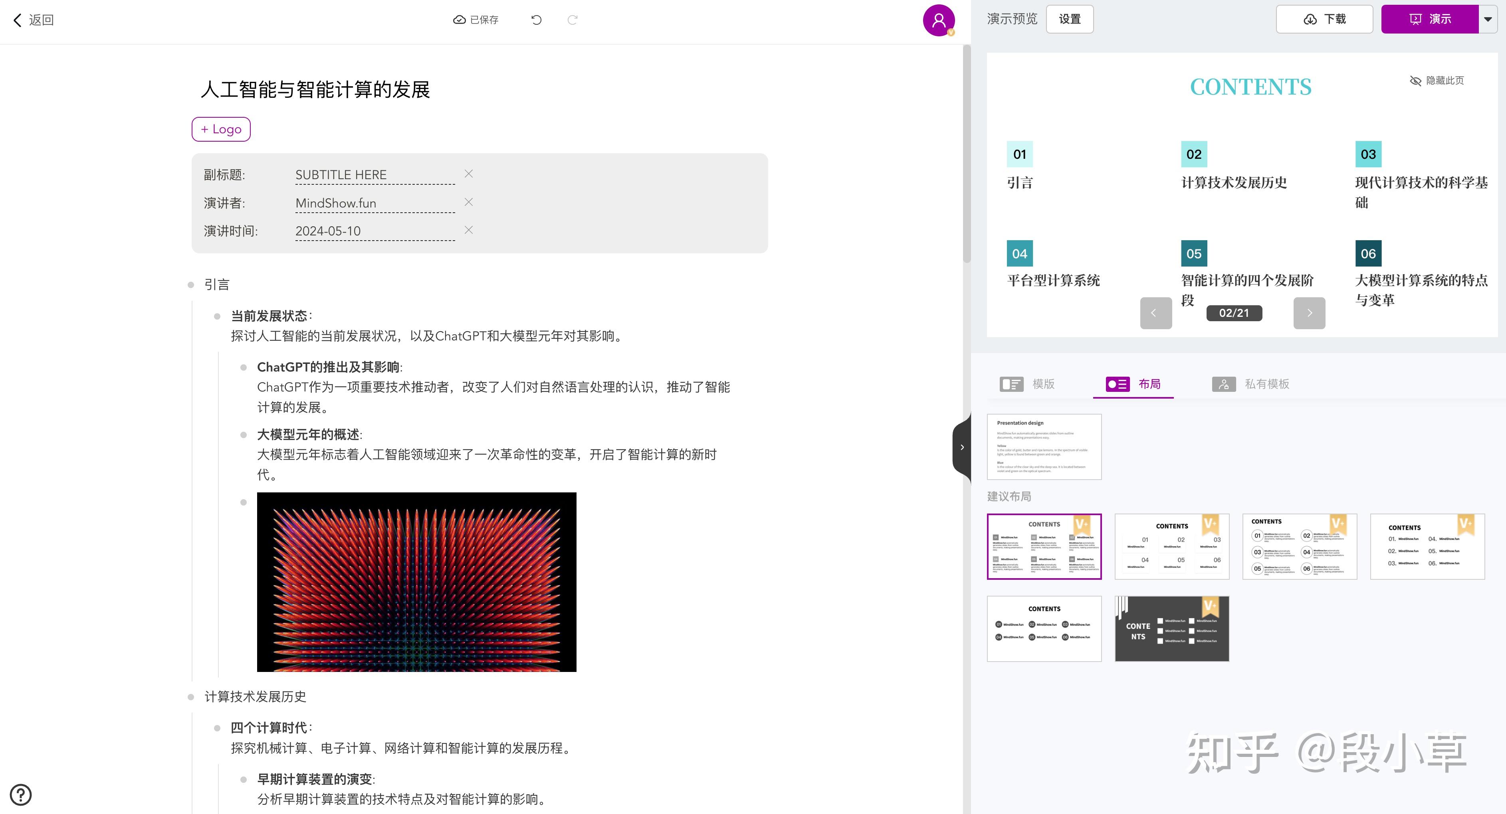Image resolution: width=1506 pixels, height=814 pixels.
Task: Add a logo with + Logo
Action: pos(221,129)
